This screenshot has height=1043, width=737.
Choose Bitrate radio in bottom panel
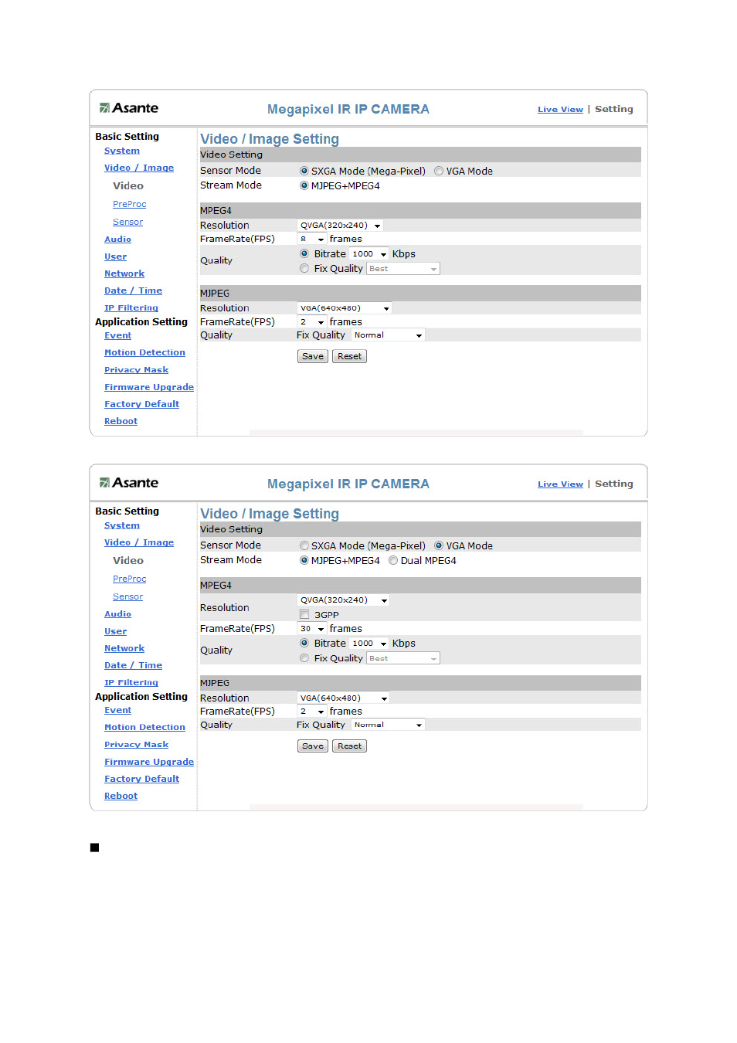[304, 643]
